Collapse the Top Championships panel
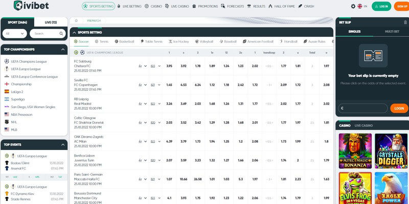Screen dimensions: 409x204 pyautogui.click(x=63, y=49)
